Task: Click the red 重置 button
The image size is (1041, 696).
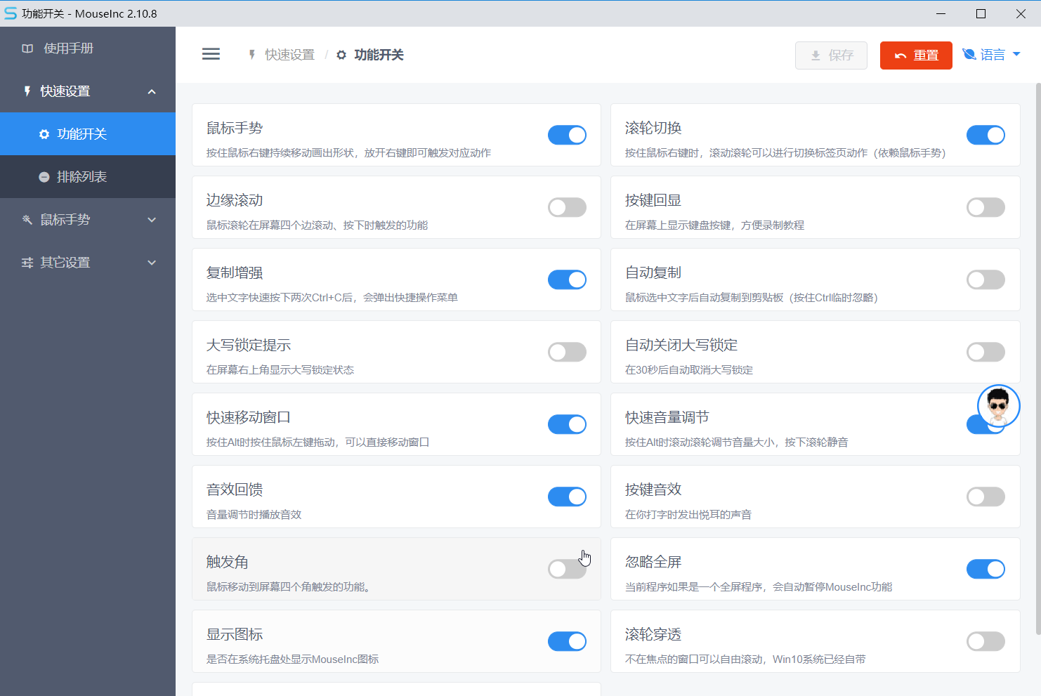Action: click(x=916, y=55)
